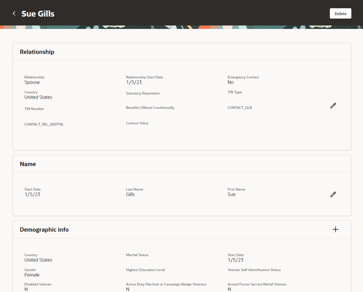Select the First Name value Sue

232,194
